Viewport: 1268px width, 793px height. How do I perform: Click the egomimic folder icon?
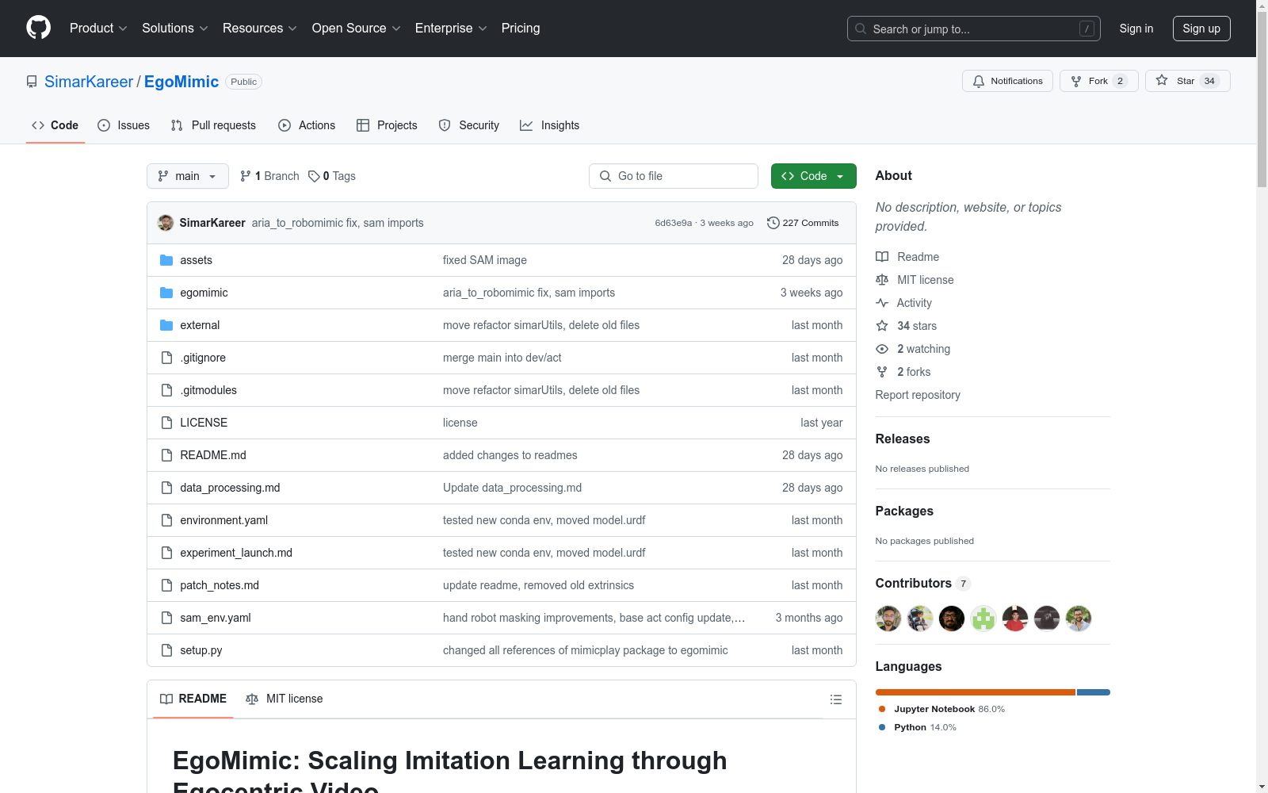coord(166,293)
